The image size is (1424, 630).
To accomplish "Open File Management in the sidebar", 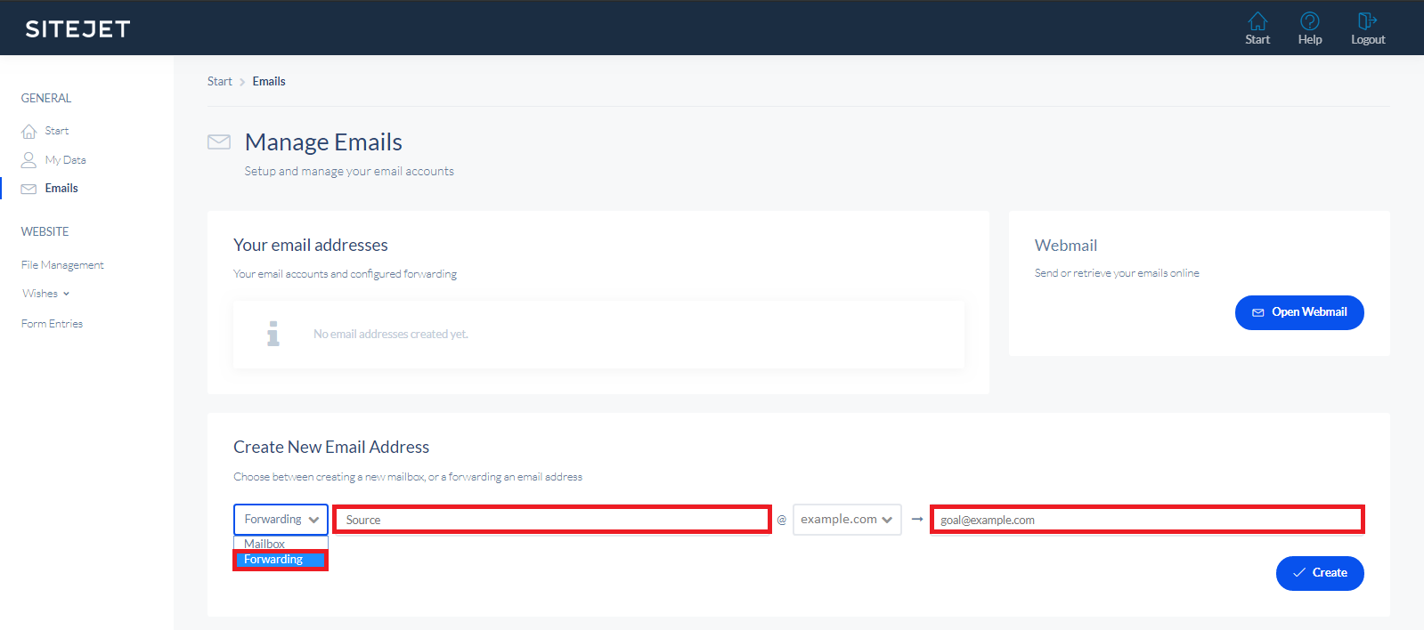I will pos(62,265).
